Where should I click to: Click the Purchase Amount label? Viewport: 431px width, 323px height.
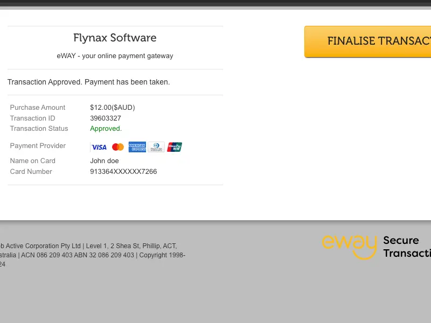38,107
